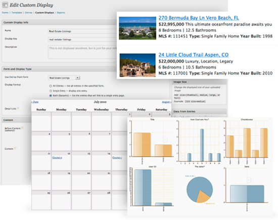This screenshot has height=220, width=278.
Task: Go to the Entries navigation link
Action: click(29, 13)
